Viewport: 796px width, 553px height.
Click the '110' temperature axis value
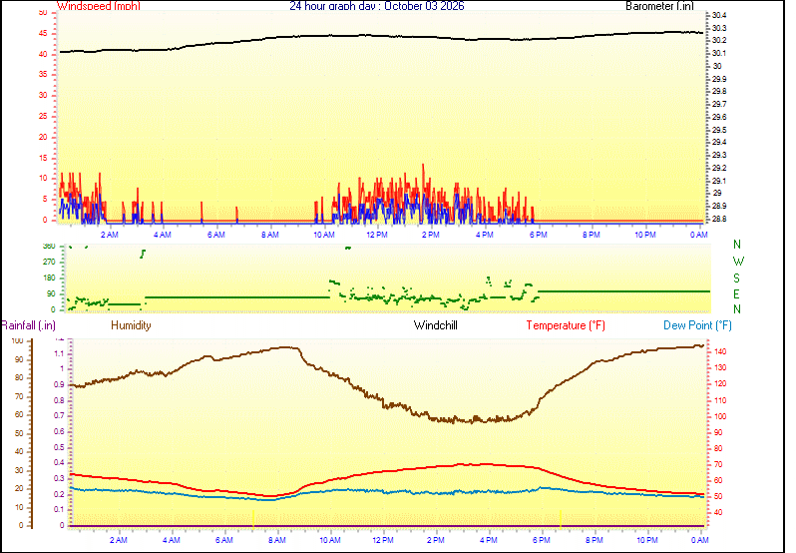coord(720,400)
